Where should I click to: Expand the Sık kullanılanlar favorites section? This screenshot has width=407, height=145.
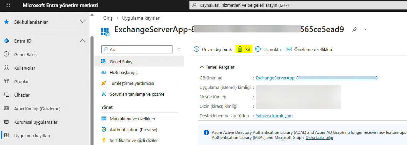point(82,22)
